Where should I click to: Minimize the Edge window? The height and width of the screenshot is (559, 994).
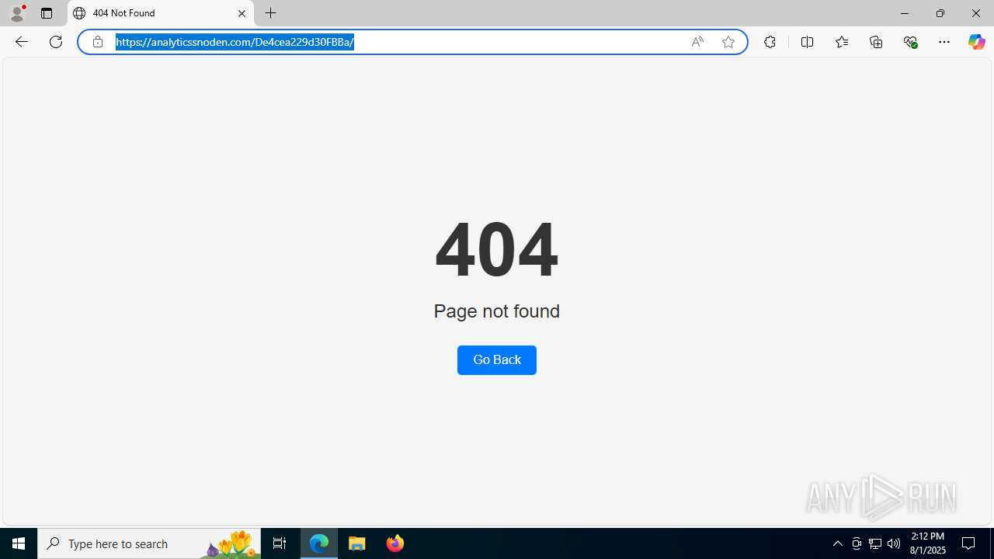click(x=905, y=13)
